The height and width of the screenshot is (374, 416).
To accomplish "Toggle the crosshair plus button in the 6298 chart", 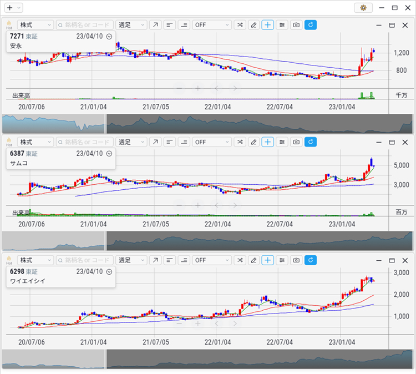I will pyautogui.click(x=268, y=260).
